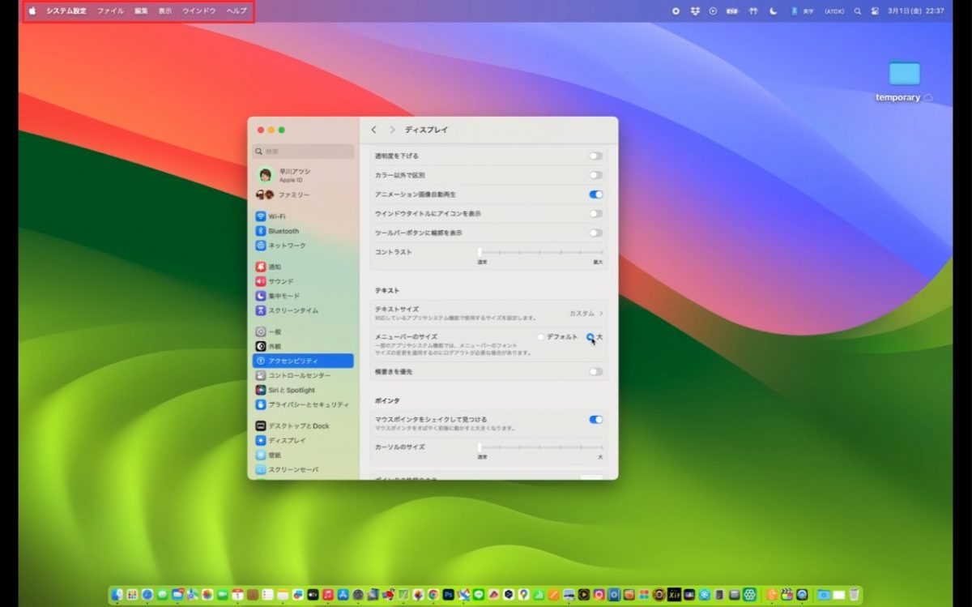The image size is (972, 607).
Task: Select 一般 in the sidebar
Action: click(x=303, y=331)
